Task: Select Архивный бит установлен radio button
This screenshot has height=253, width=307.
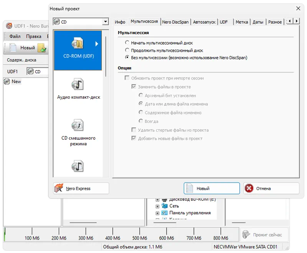Action: (x=140, y=95)
